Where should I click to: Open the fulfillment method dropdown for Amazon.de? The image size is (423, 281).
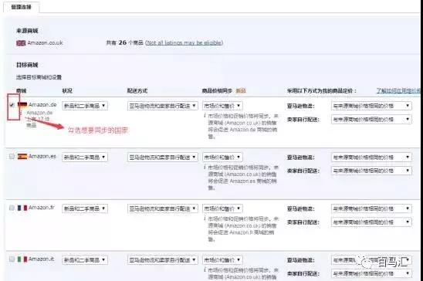163,106
